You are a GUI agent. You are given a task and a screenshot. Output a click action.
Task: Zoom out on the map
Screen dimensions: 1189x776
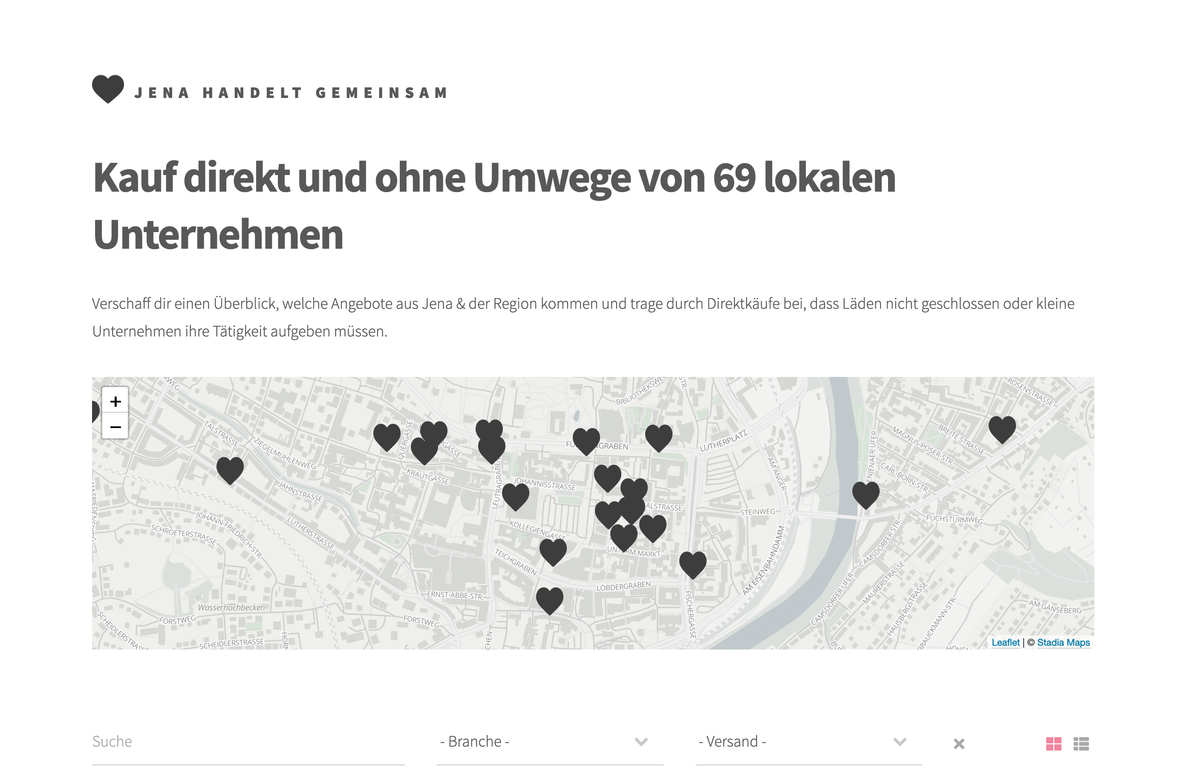click(x=115, y=427)
